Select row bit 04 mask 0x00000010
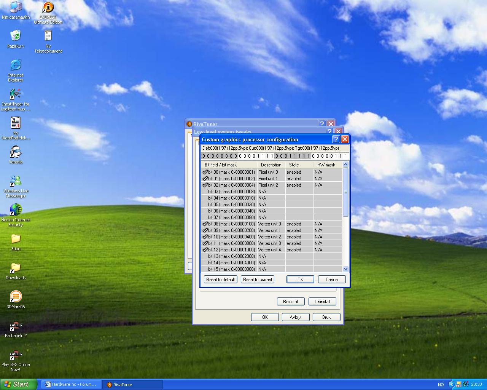Viewport: 487px width, 390px height. [x=272, y=198]
